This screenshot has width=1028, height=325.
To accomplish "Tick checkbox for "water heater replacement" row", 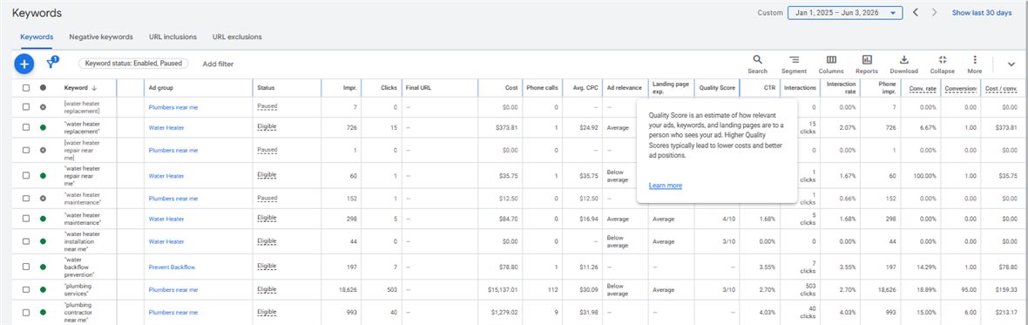I will [x=26, y=128].
